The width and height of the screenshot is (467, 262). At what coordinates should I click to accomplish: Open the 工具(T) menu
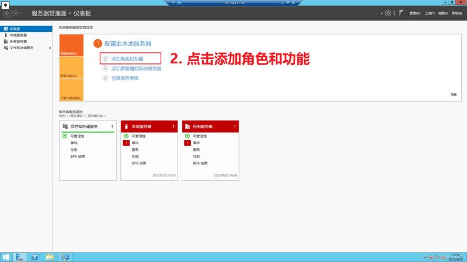point(430,14)
